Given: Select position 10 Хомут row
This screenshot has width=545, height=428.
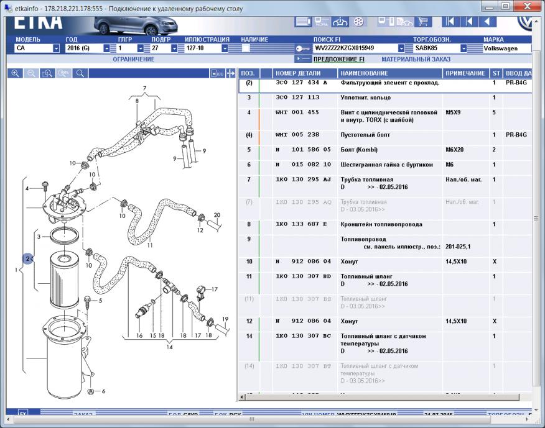Looking at the screenshot, I should (385, 265).
